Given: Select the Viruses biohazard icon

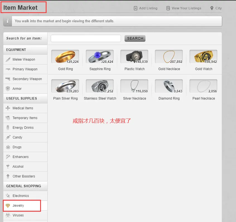Looking at the screenshot, I should click(8, 215).
